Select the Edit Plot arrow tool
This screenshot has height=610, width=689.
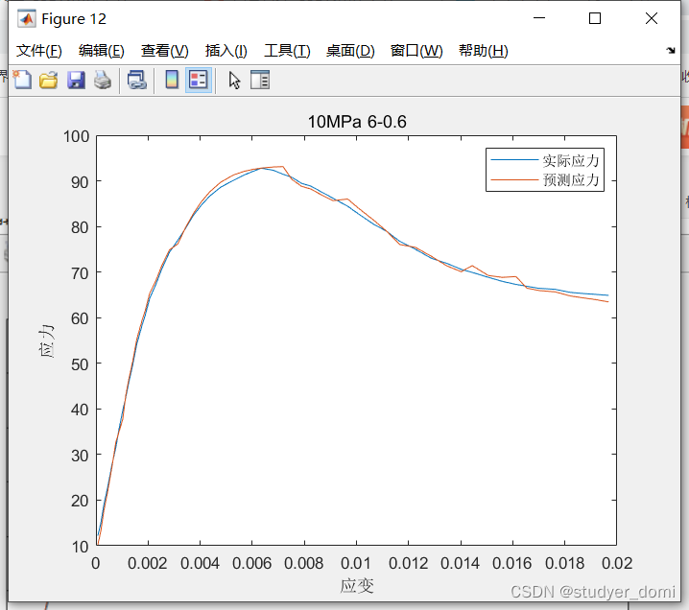point(234,81)
